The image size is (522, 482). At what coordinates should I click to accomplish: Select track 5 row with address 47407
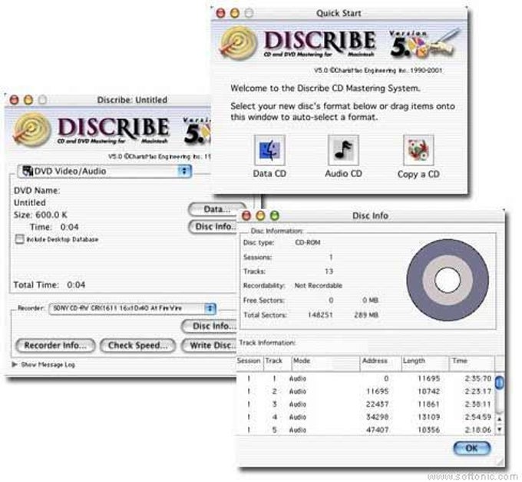click(365, 430)
